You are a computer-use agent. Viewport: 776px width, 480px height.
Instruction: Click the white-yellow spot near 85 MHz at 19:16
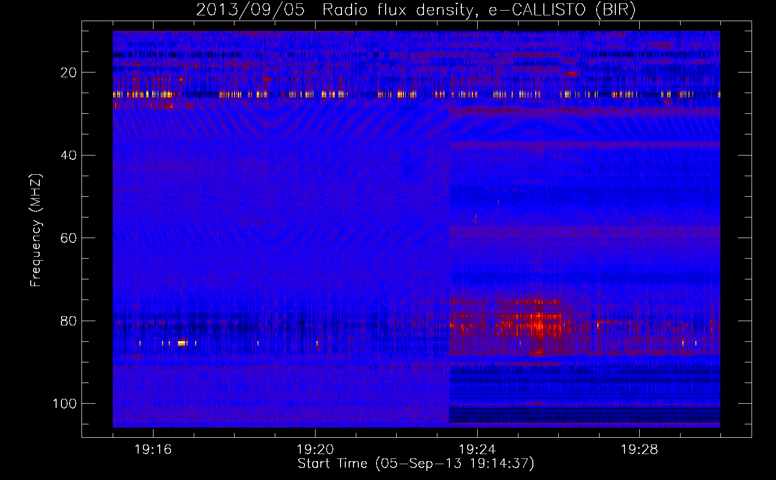click(182, 343)
